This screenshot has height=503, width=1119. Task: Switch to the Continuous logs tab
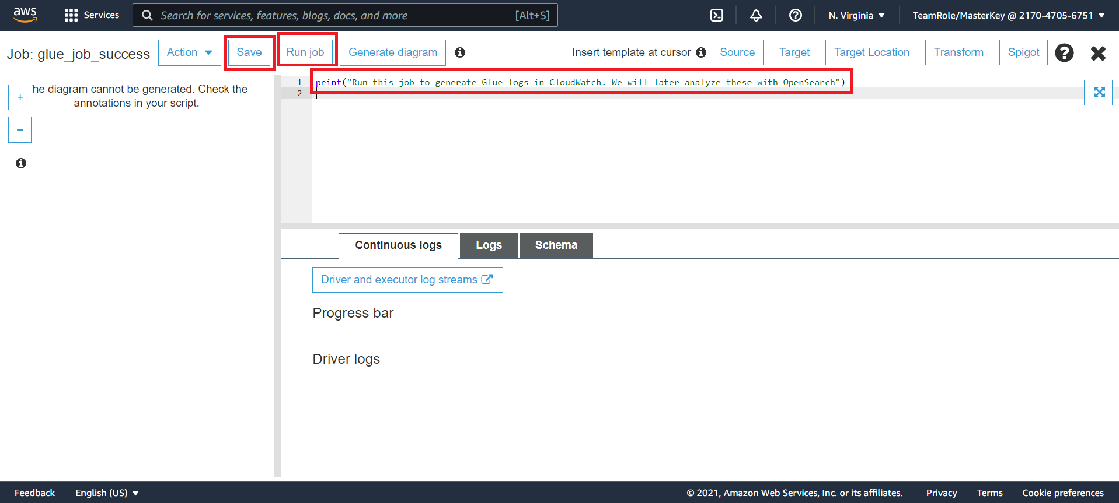[x=398, y=245]
